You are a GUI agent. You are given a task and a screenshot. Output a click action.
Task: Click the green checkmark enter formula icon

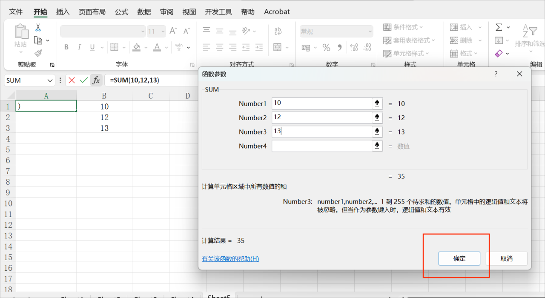point(84,80)
